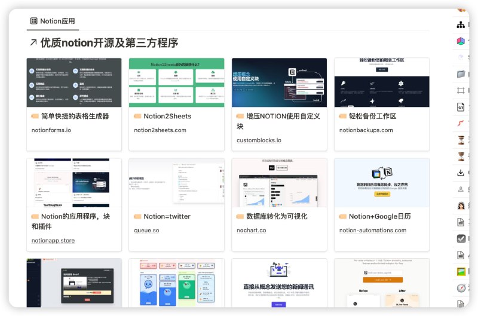Open the 简单快捷的表格生成器 card thumbnail
The image size is (478, 316).
click(74, 82)
